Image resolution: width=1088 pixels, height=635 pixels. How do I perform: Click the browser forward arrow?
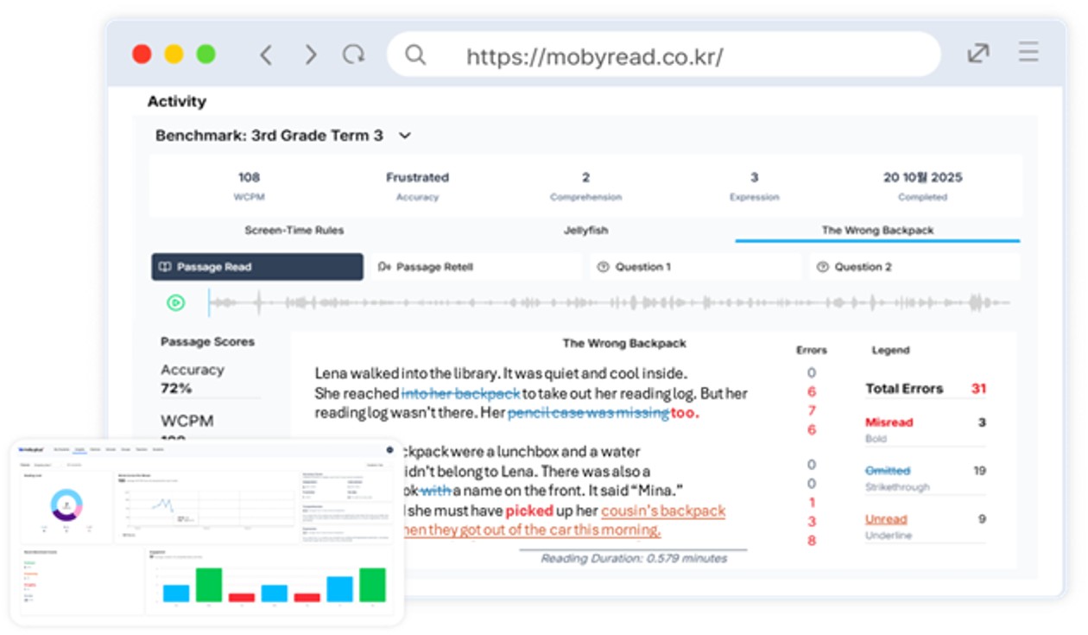(x=311, y=55)
